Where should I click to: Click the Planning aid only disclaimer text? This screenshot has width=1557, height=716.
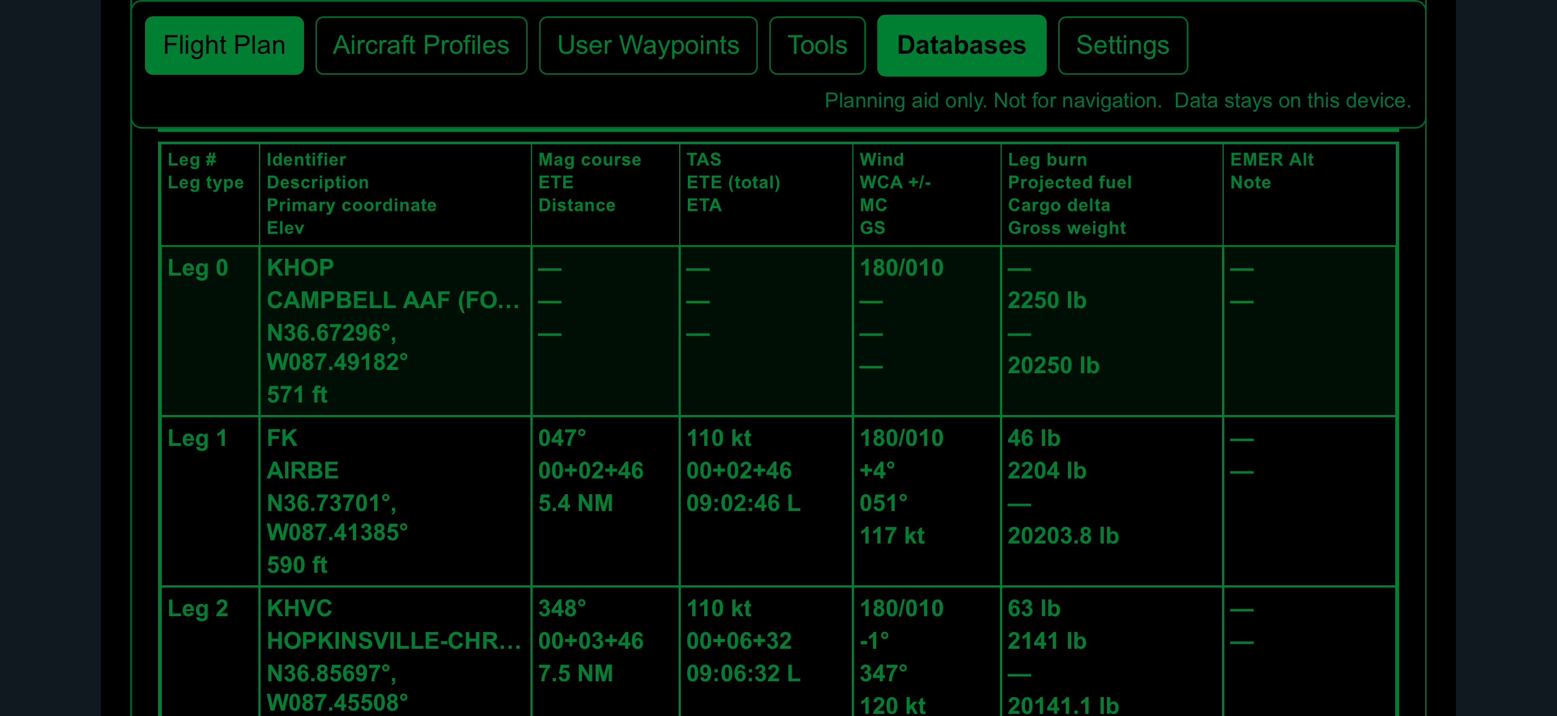(x=993, y=100)
